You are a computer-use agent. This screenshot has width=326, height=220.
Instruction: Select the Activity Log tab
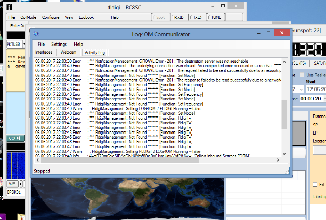94,53
